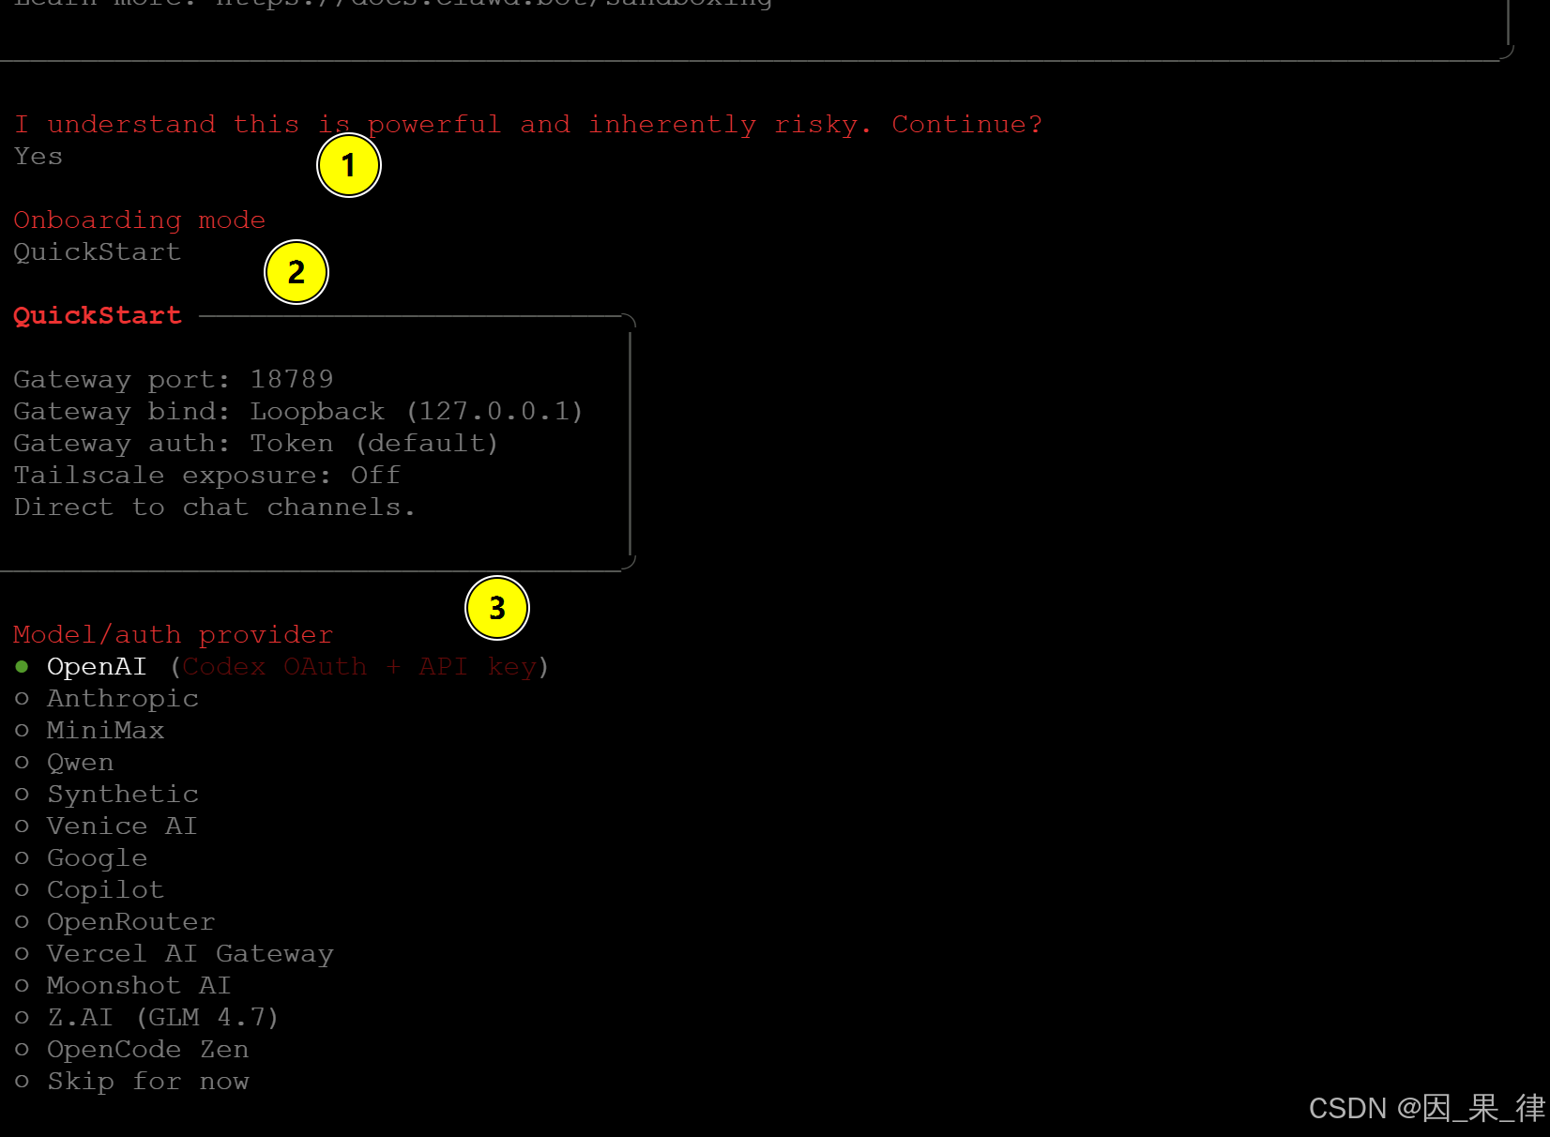Viewport: 1550px width, 1137px height.
Task: Click the 'Gateway port: 18789' line
Action: pos(174,380)
